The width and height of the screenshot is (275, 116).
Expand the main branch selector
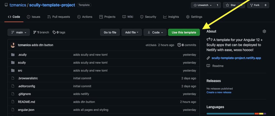[x=18, y=32]
